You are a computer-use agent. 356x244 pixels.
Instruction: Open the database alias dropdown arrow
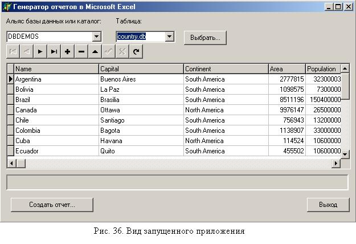(97, 36)
